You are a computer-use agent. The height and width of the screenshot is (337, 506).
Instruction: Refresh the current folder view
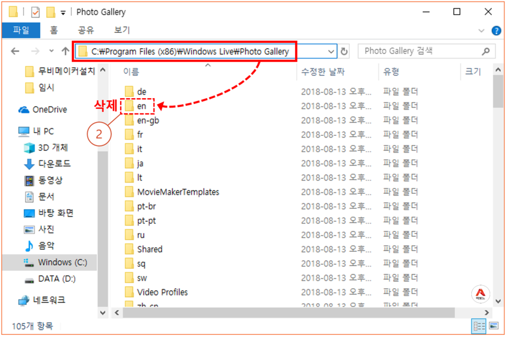344,52
